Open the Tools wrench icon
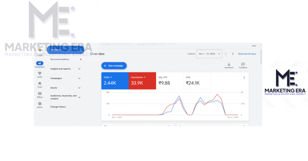Screen dimensions: 308x161 40,83
